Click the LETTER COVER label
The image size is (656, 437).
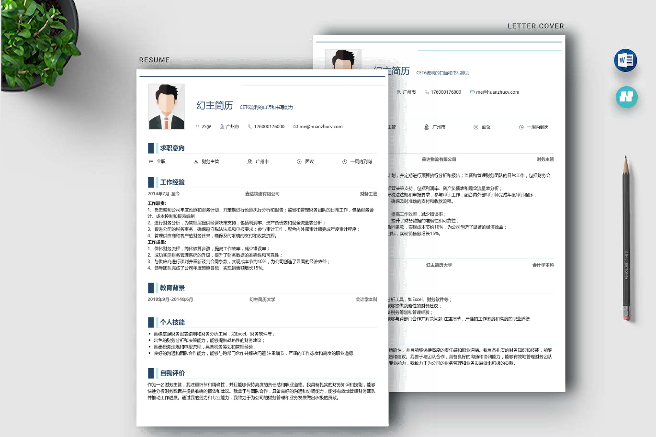[536, 26]
